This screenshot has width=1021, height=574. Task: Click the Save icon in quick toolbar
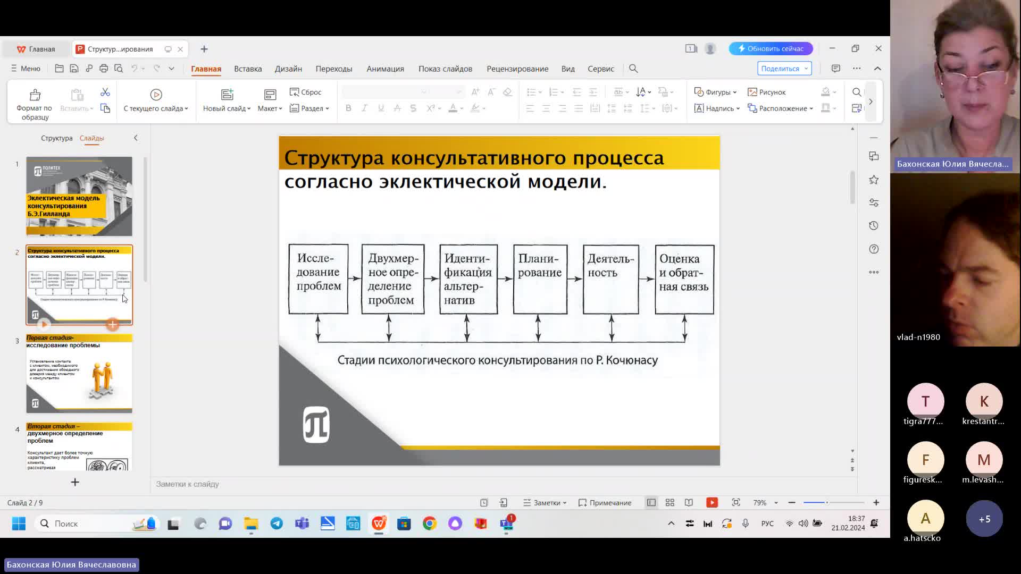(74, 69)
